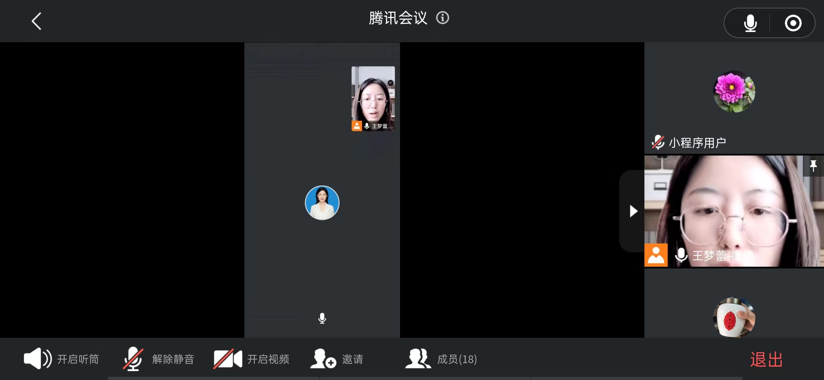Tap the 腾讯会议 title text
This screenshot has height=380, width=824.
398,18
